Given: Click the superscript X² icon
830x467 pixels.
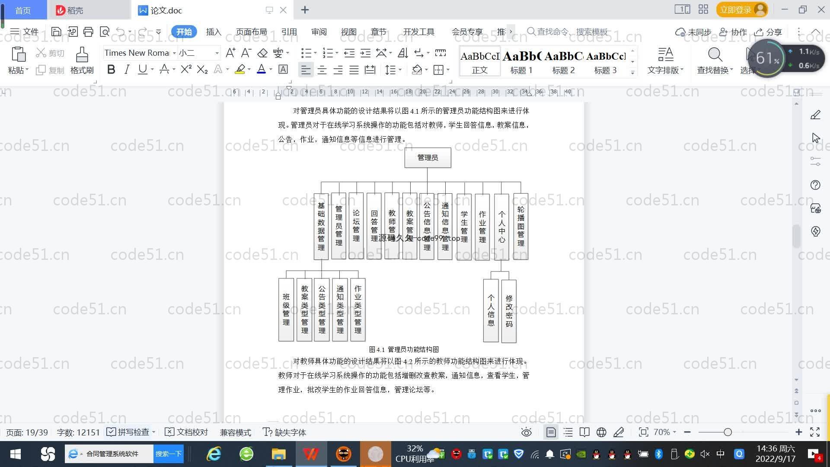Looking at the screenshot, I should (x=186, y=70).
